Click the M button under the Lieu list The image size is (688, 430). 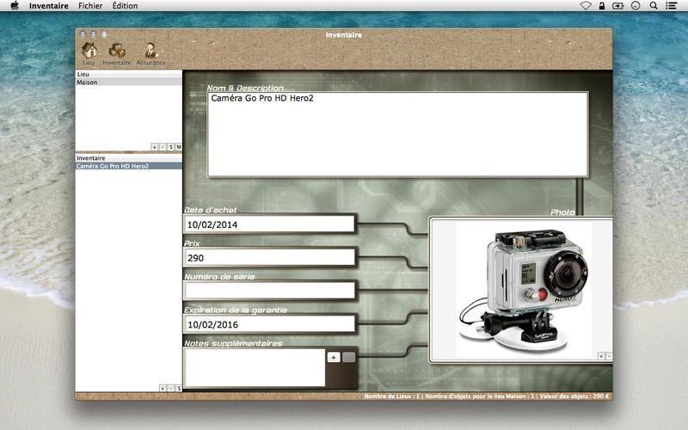pos(178,147)
